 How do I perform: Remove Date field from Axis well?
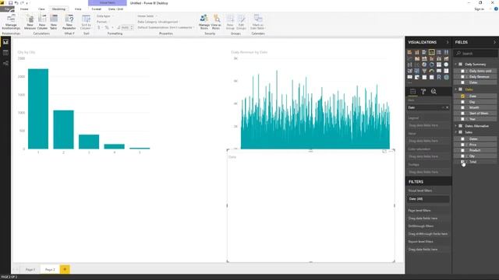[447, 107]
